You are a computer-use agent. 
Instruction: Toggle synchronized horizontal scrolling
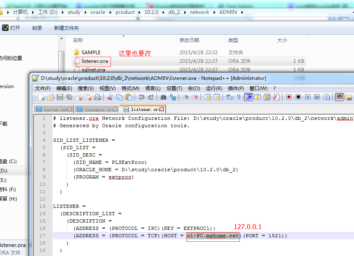tap(217, 97)
